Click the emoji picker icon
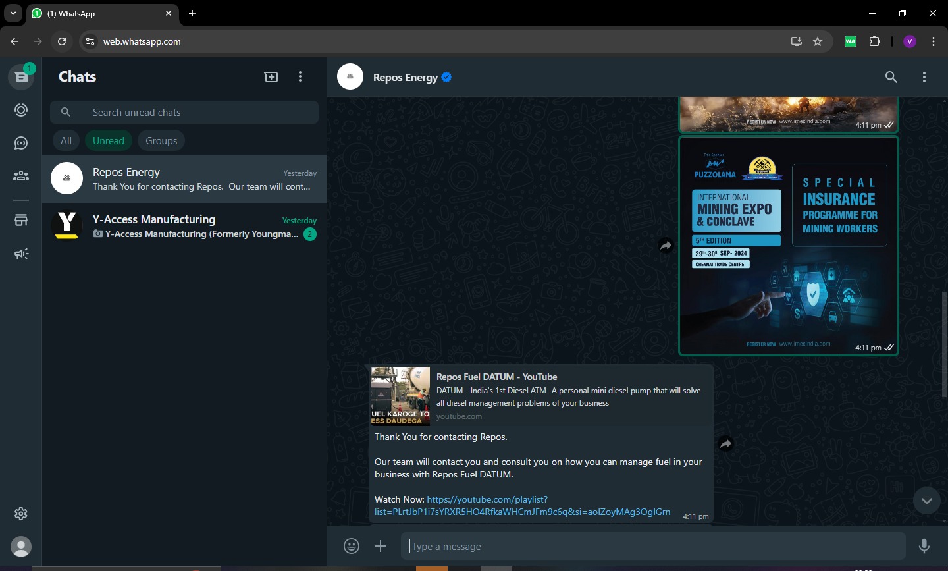948x571 pixels. (352, 546)
